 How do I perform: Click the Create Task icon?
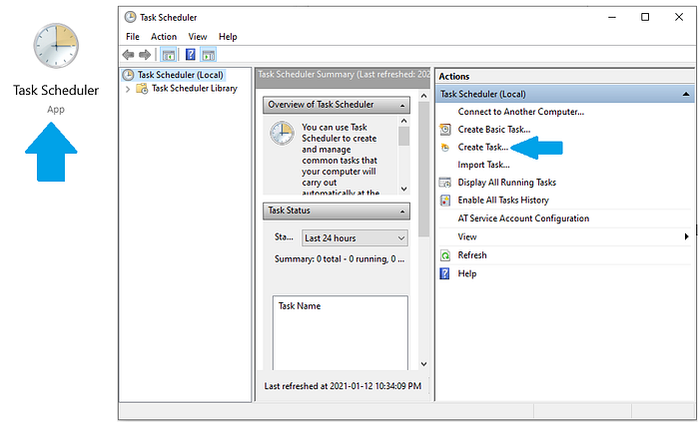point(445,148)
